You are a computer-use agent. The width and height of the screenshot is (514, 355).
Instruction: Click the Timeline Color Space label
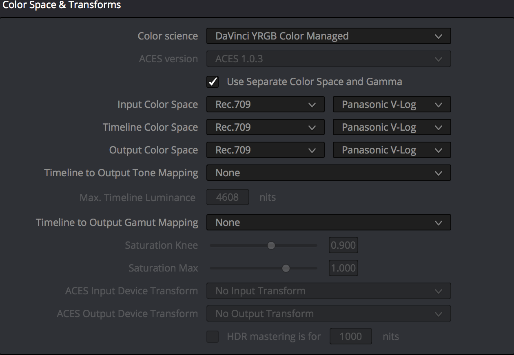click(x=150, y=127)
